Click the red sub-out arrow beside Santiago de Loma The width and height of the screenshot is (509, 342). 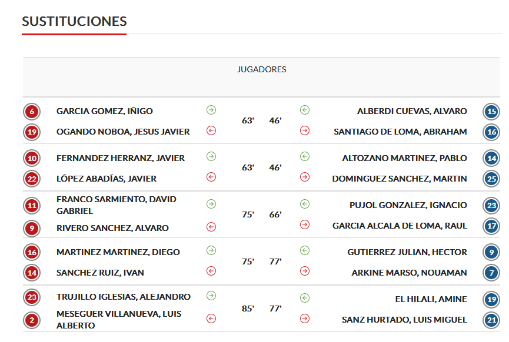(x=304, y=130)
